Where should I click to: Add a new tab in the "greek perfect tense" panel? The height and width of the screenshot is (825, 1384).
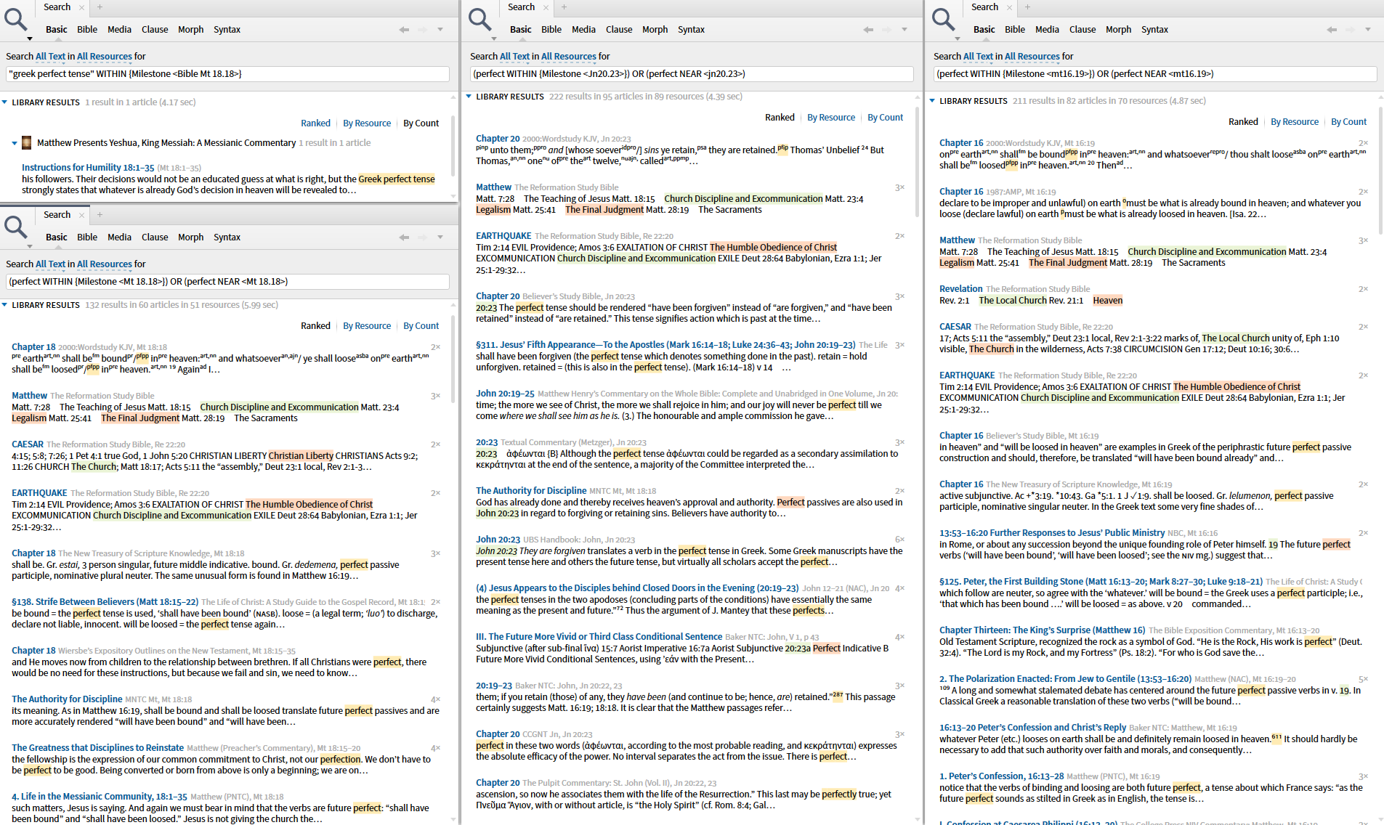(100, 7)
